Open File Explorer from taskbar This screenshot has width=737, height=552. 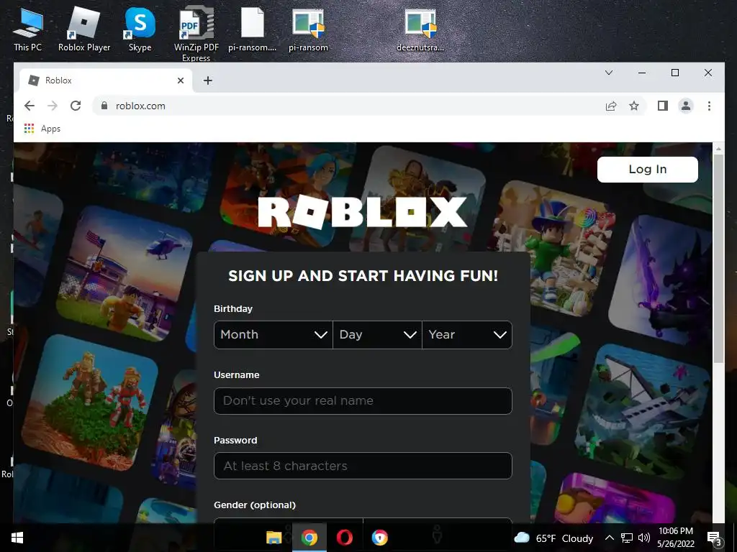pos(273,538)
